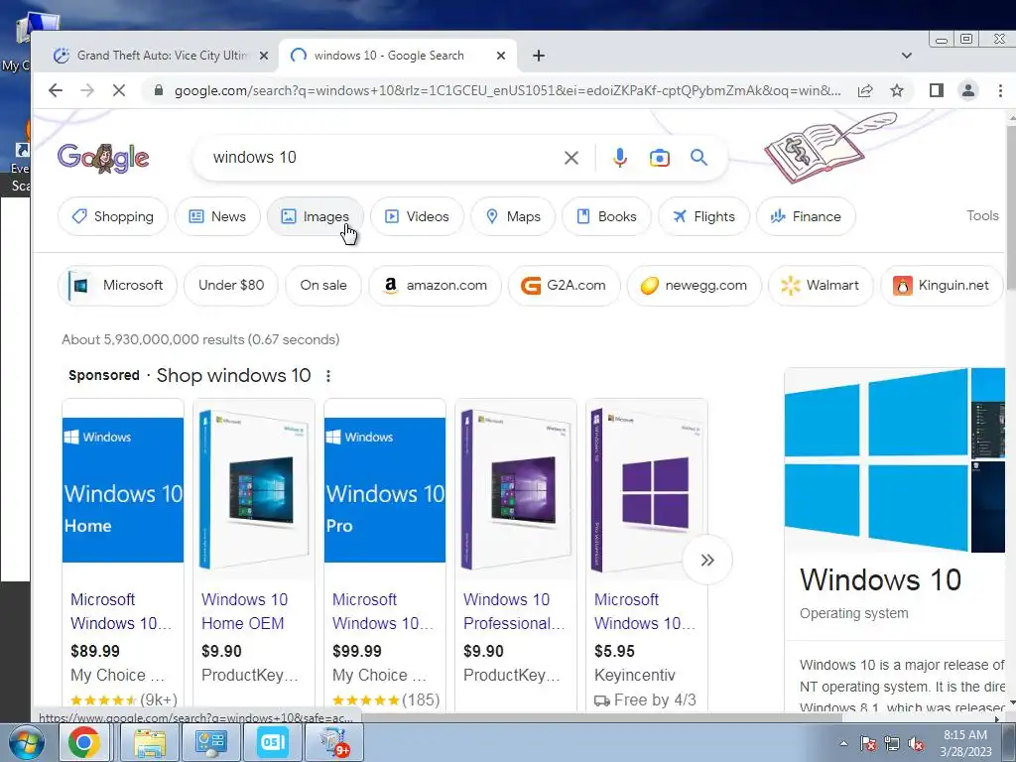Viewport: 1016px width, 762px height.
Task: Open the Flights search filter
Action: coord(703,216)
